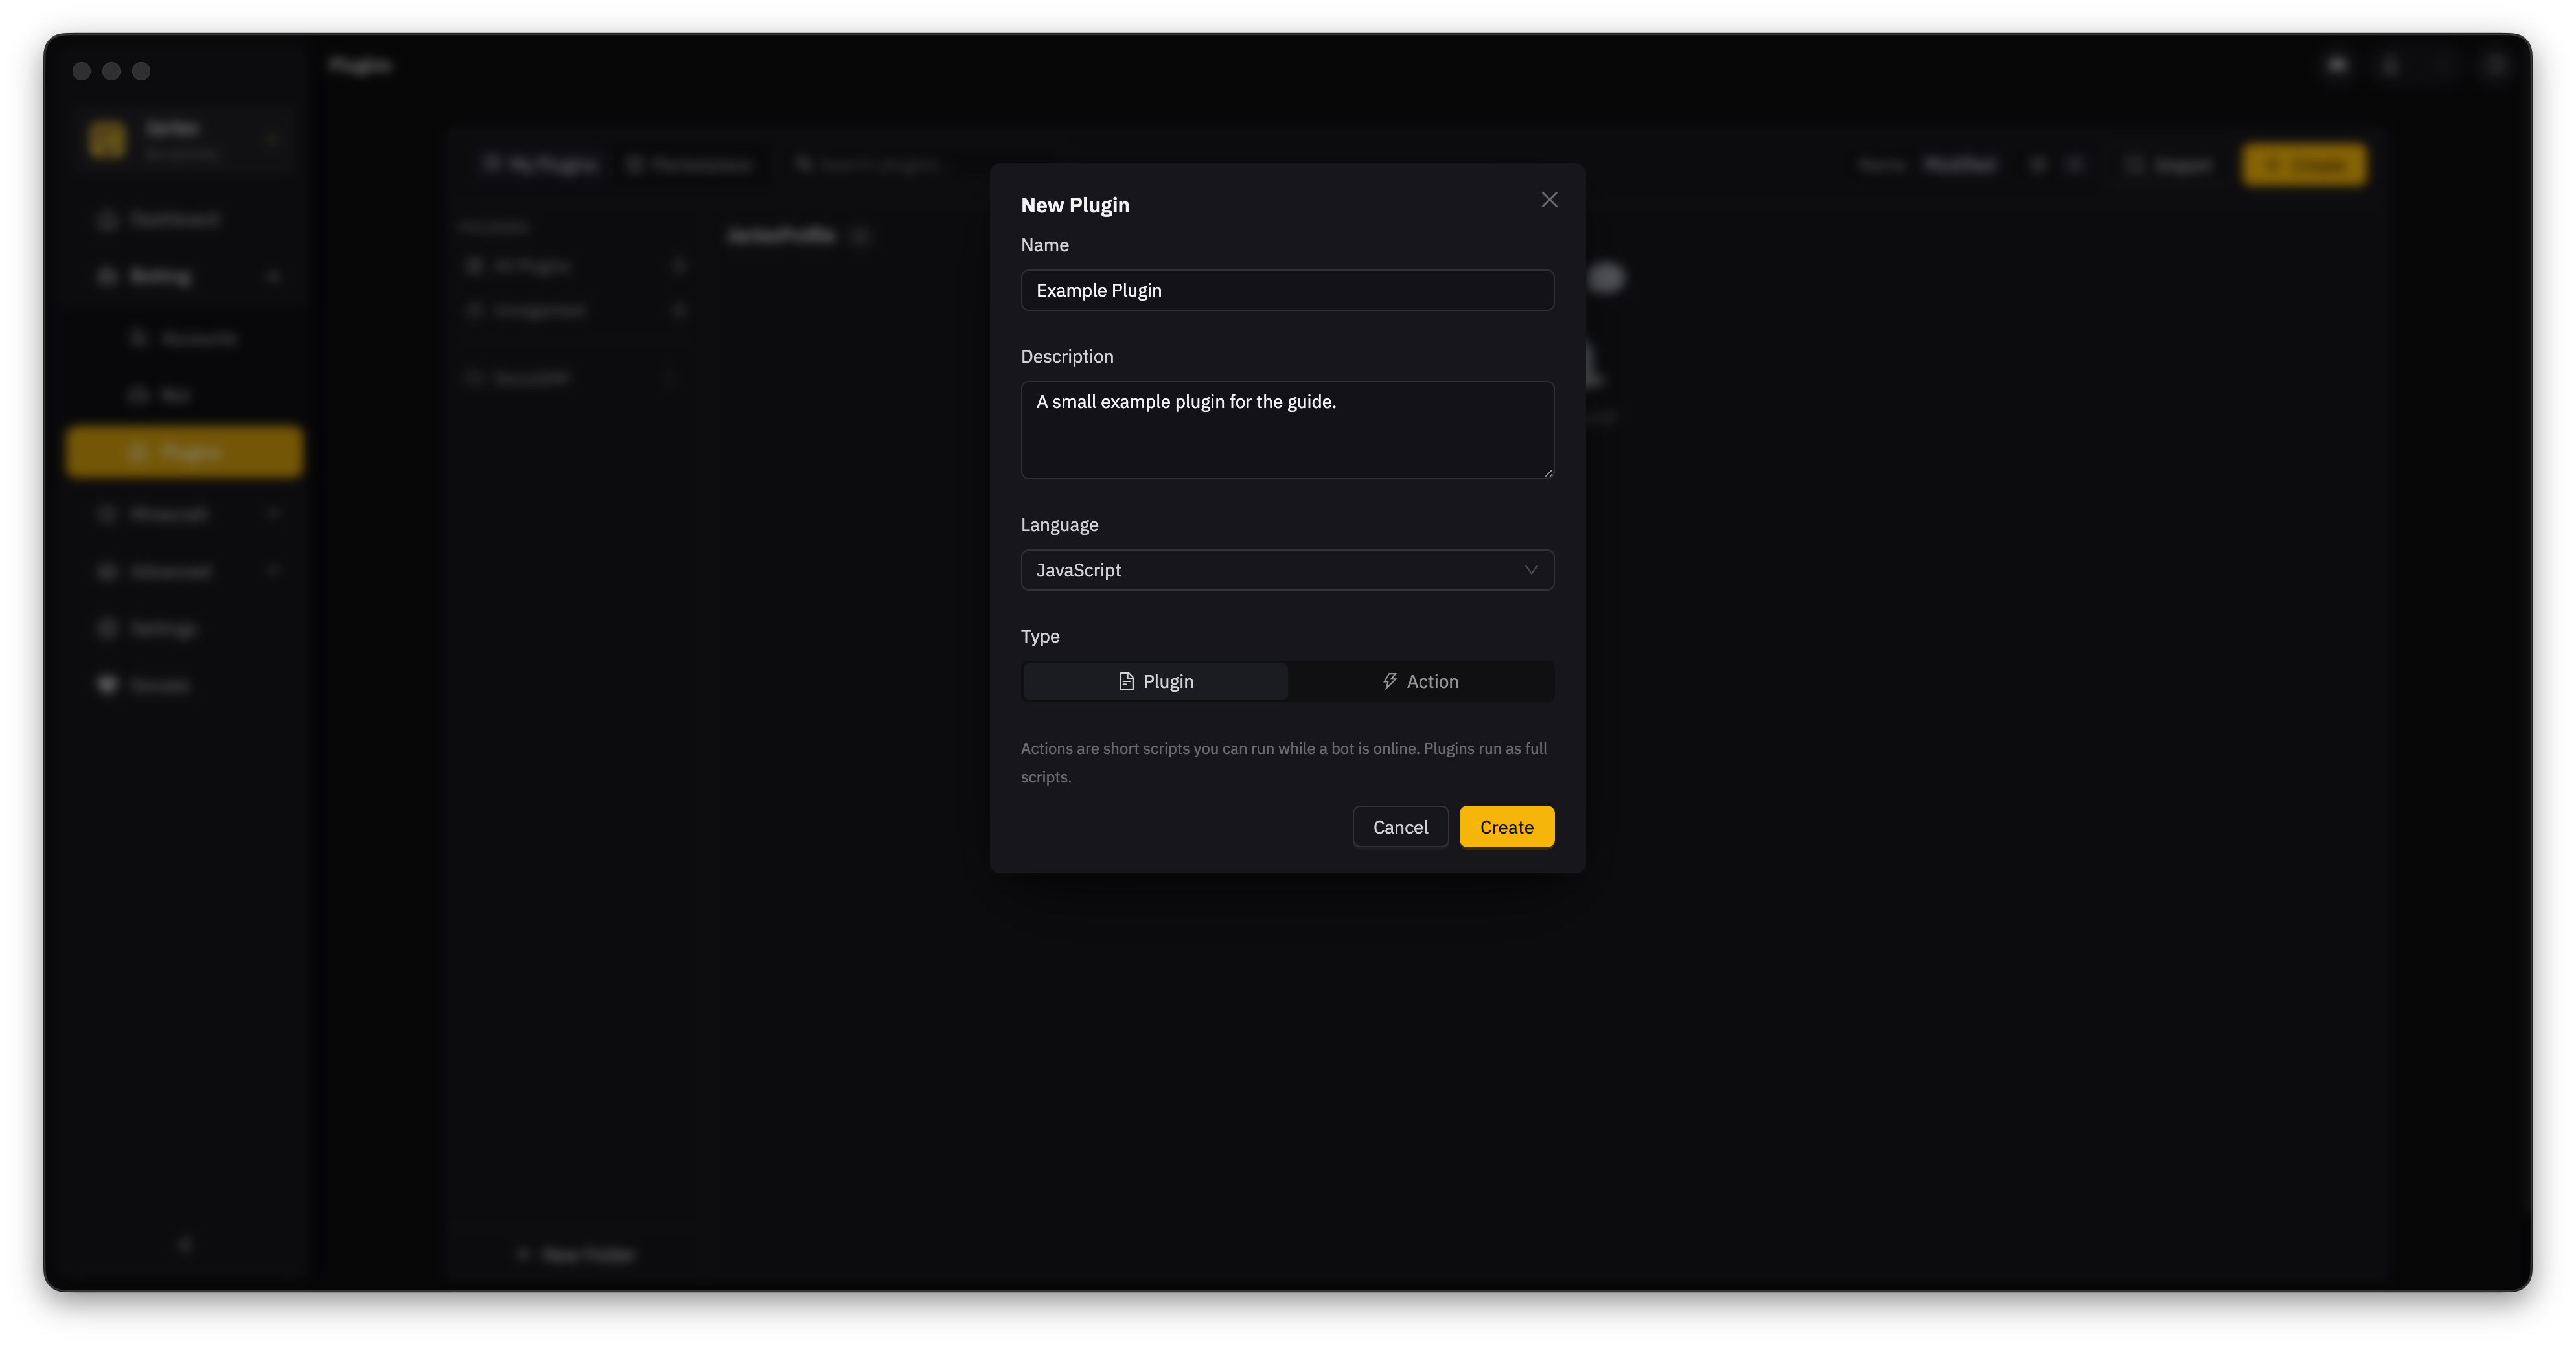
Task: Cancel the new plugin dialog
Action: click(x=1400, y=827)
